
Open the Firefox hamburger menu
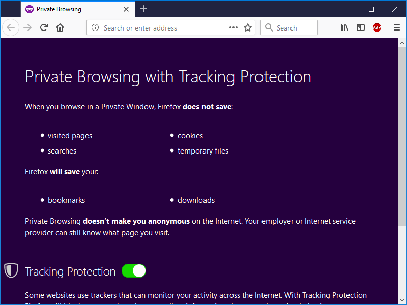tap(397, 28)
